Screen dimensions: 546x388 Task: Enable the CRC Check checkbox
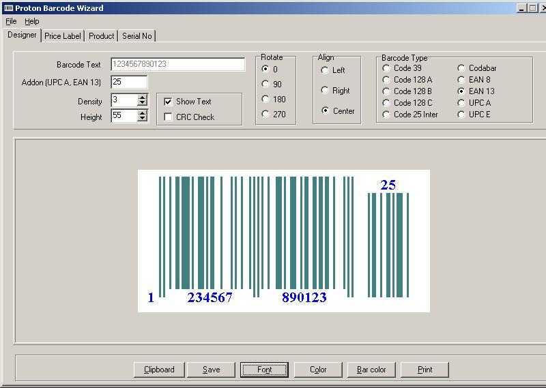169,117
